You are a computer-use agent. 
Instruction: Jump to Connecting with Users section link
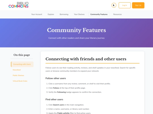click(x=22, y=64)
